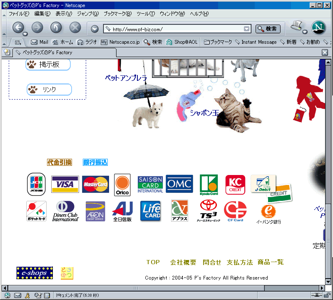Follow the TOP footer link
333x300 pixels.
(153, 262)
